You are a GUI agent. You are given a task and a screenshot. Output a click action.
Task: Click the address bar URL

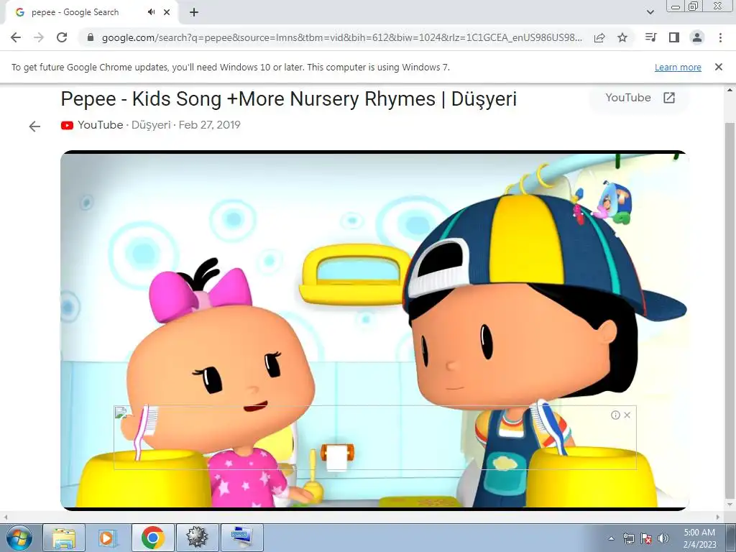tap(342, 37)
